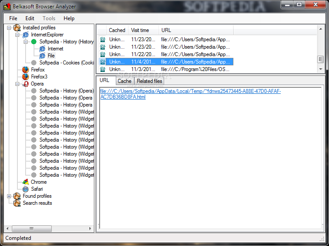The image size is (329, 246).
Task: Collapse the InternetExplorer tree node
Action: click(x=17, y=35)
